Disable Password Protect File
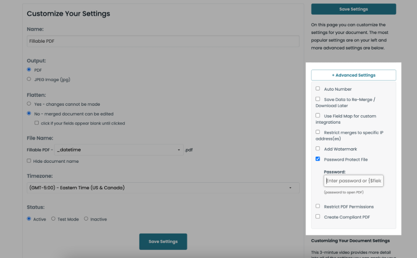Viewport: 417px width, 258px height. tap(318, 158)
